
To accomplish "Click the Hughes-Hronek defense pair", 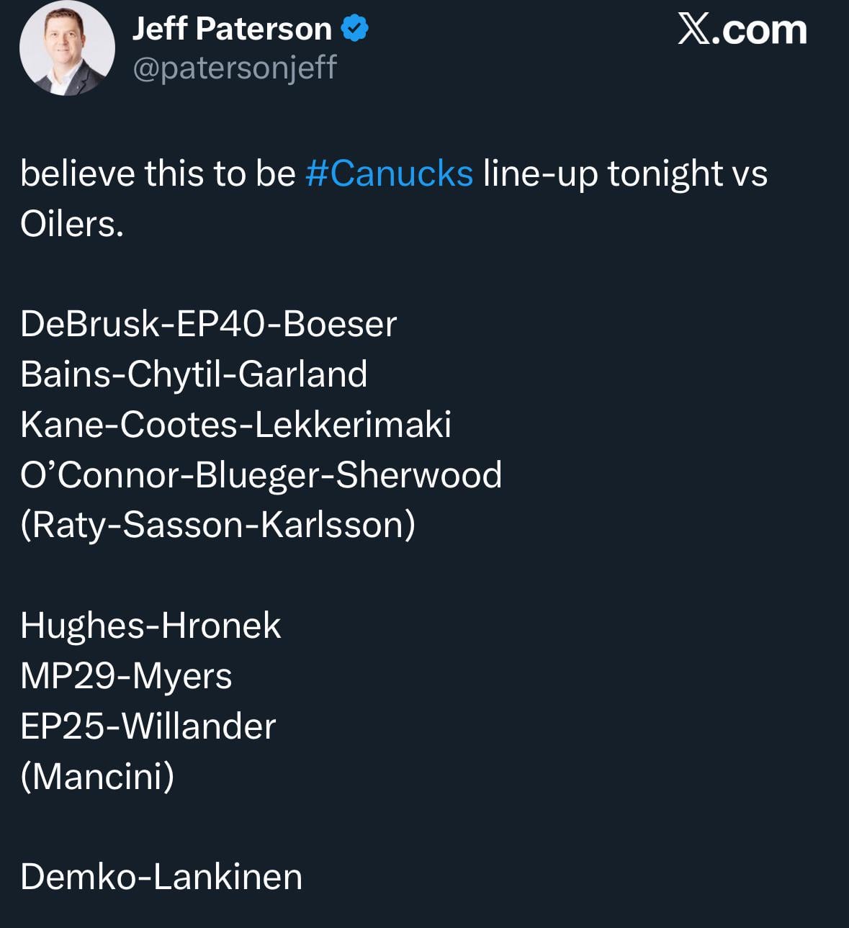I will tap(150, 625).
